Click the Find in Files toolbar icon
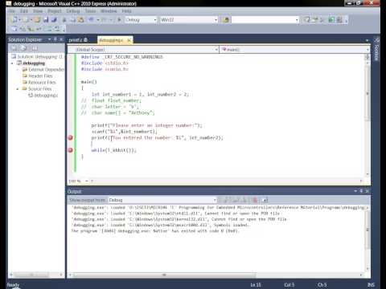Viewport: 386px width, 289px height. (x=226, y=19)
